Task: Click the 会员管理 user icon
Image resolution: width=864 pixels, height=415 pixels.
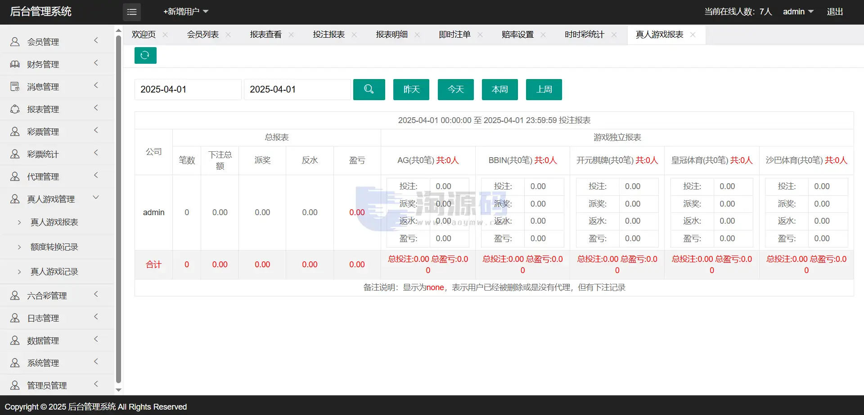Action: (15, 42)
